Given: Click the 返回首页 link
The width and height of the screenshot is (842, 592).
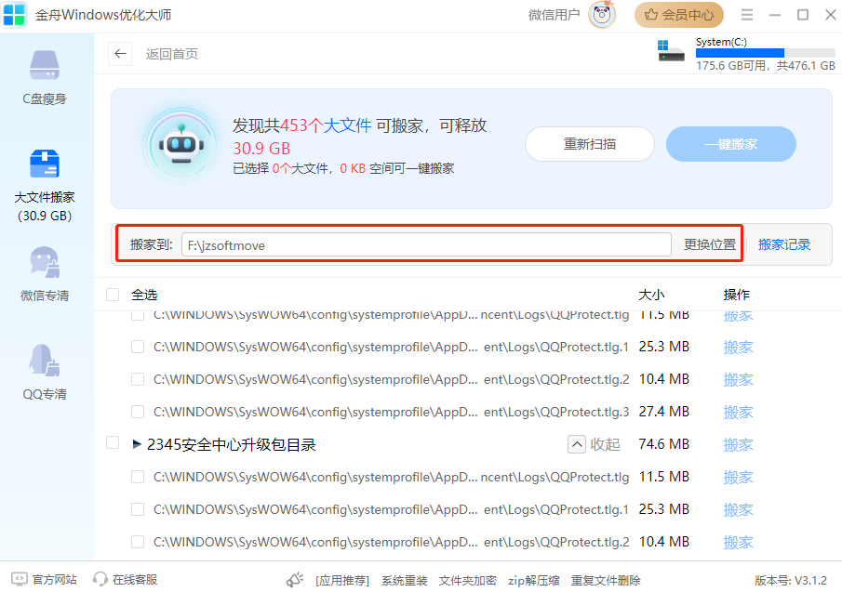Looking at the screenshot, I should 172,54.
